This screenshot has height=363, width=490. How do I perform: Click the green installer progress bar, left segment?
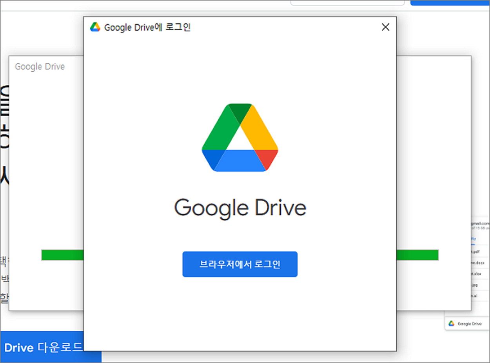(x=62, y=255)
